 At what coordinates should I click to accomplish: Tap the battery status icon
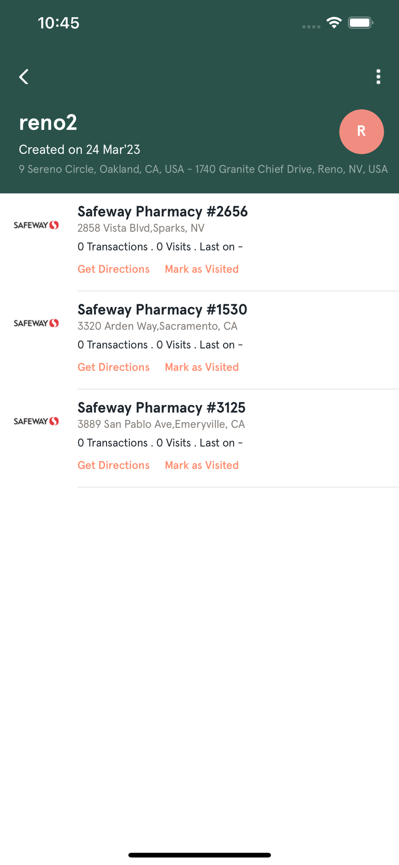point(361,22)
